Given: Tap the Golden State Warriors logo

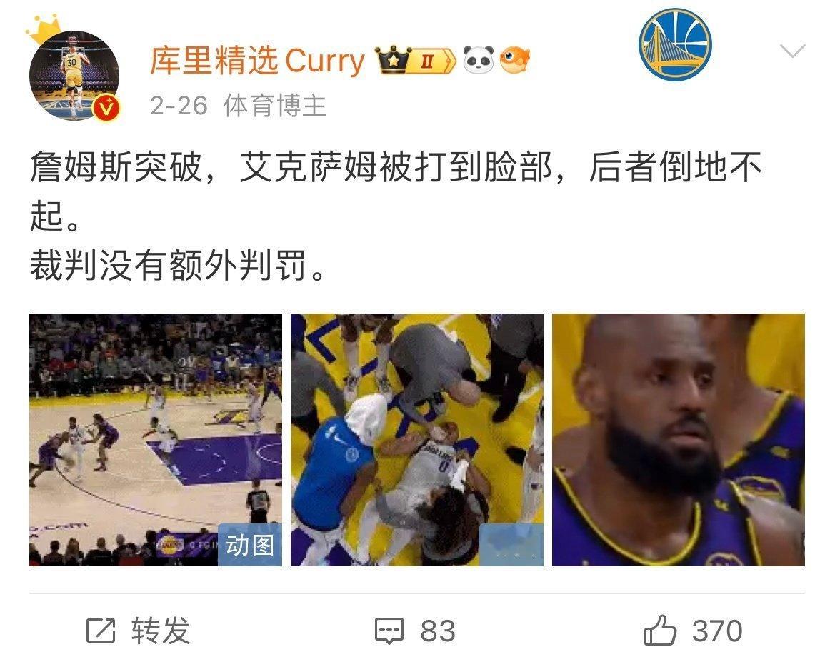Looking at the screenshot, I should point(675,44).
